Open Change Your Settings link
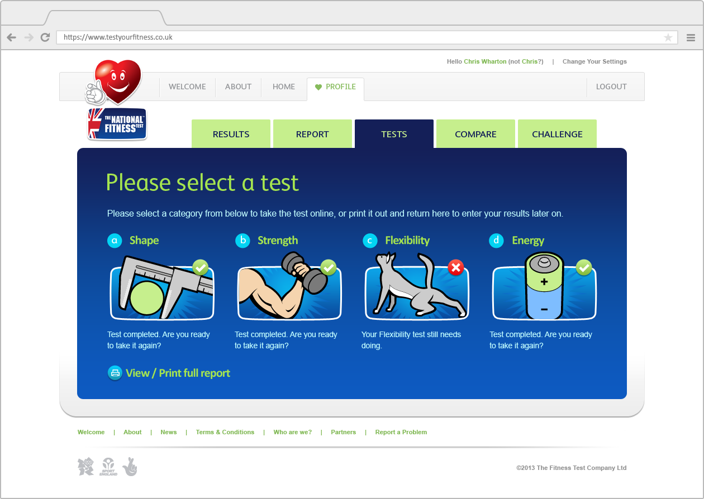 click(x=594, y=61)
